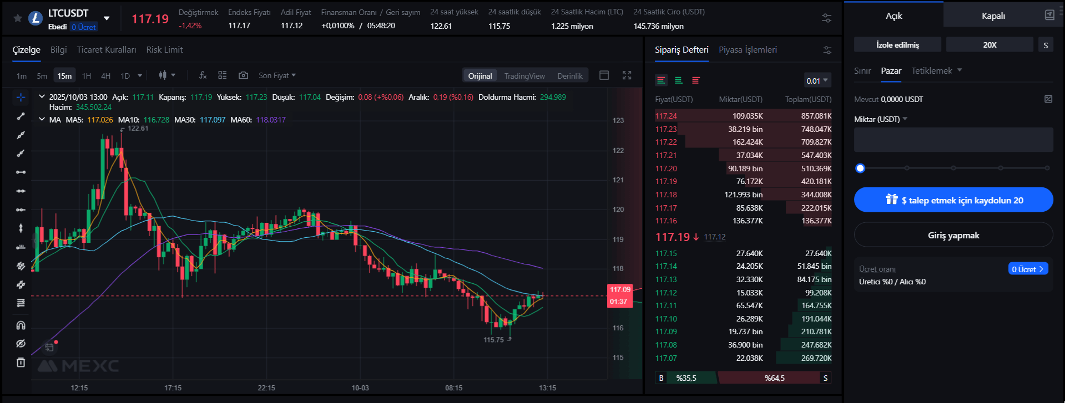1065x403 pixels.
Task: Delete drawings with the trash icon
Action: (x=21, y=363)
